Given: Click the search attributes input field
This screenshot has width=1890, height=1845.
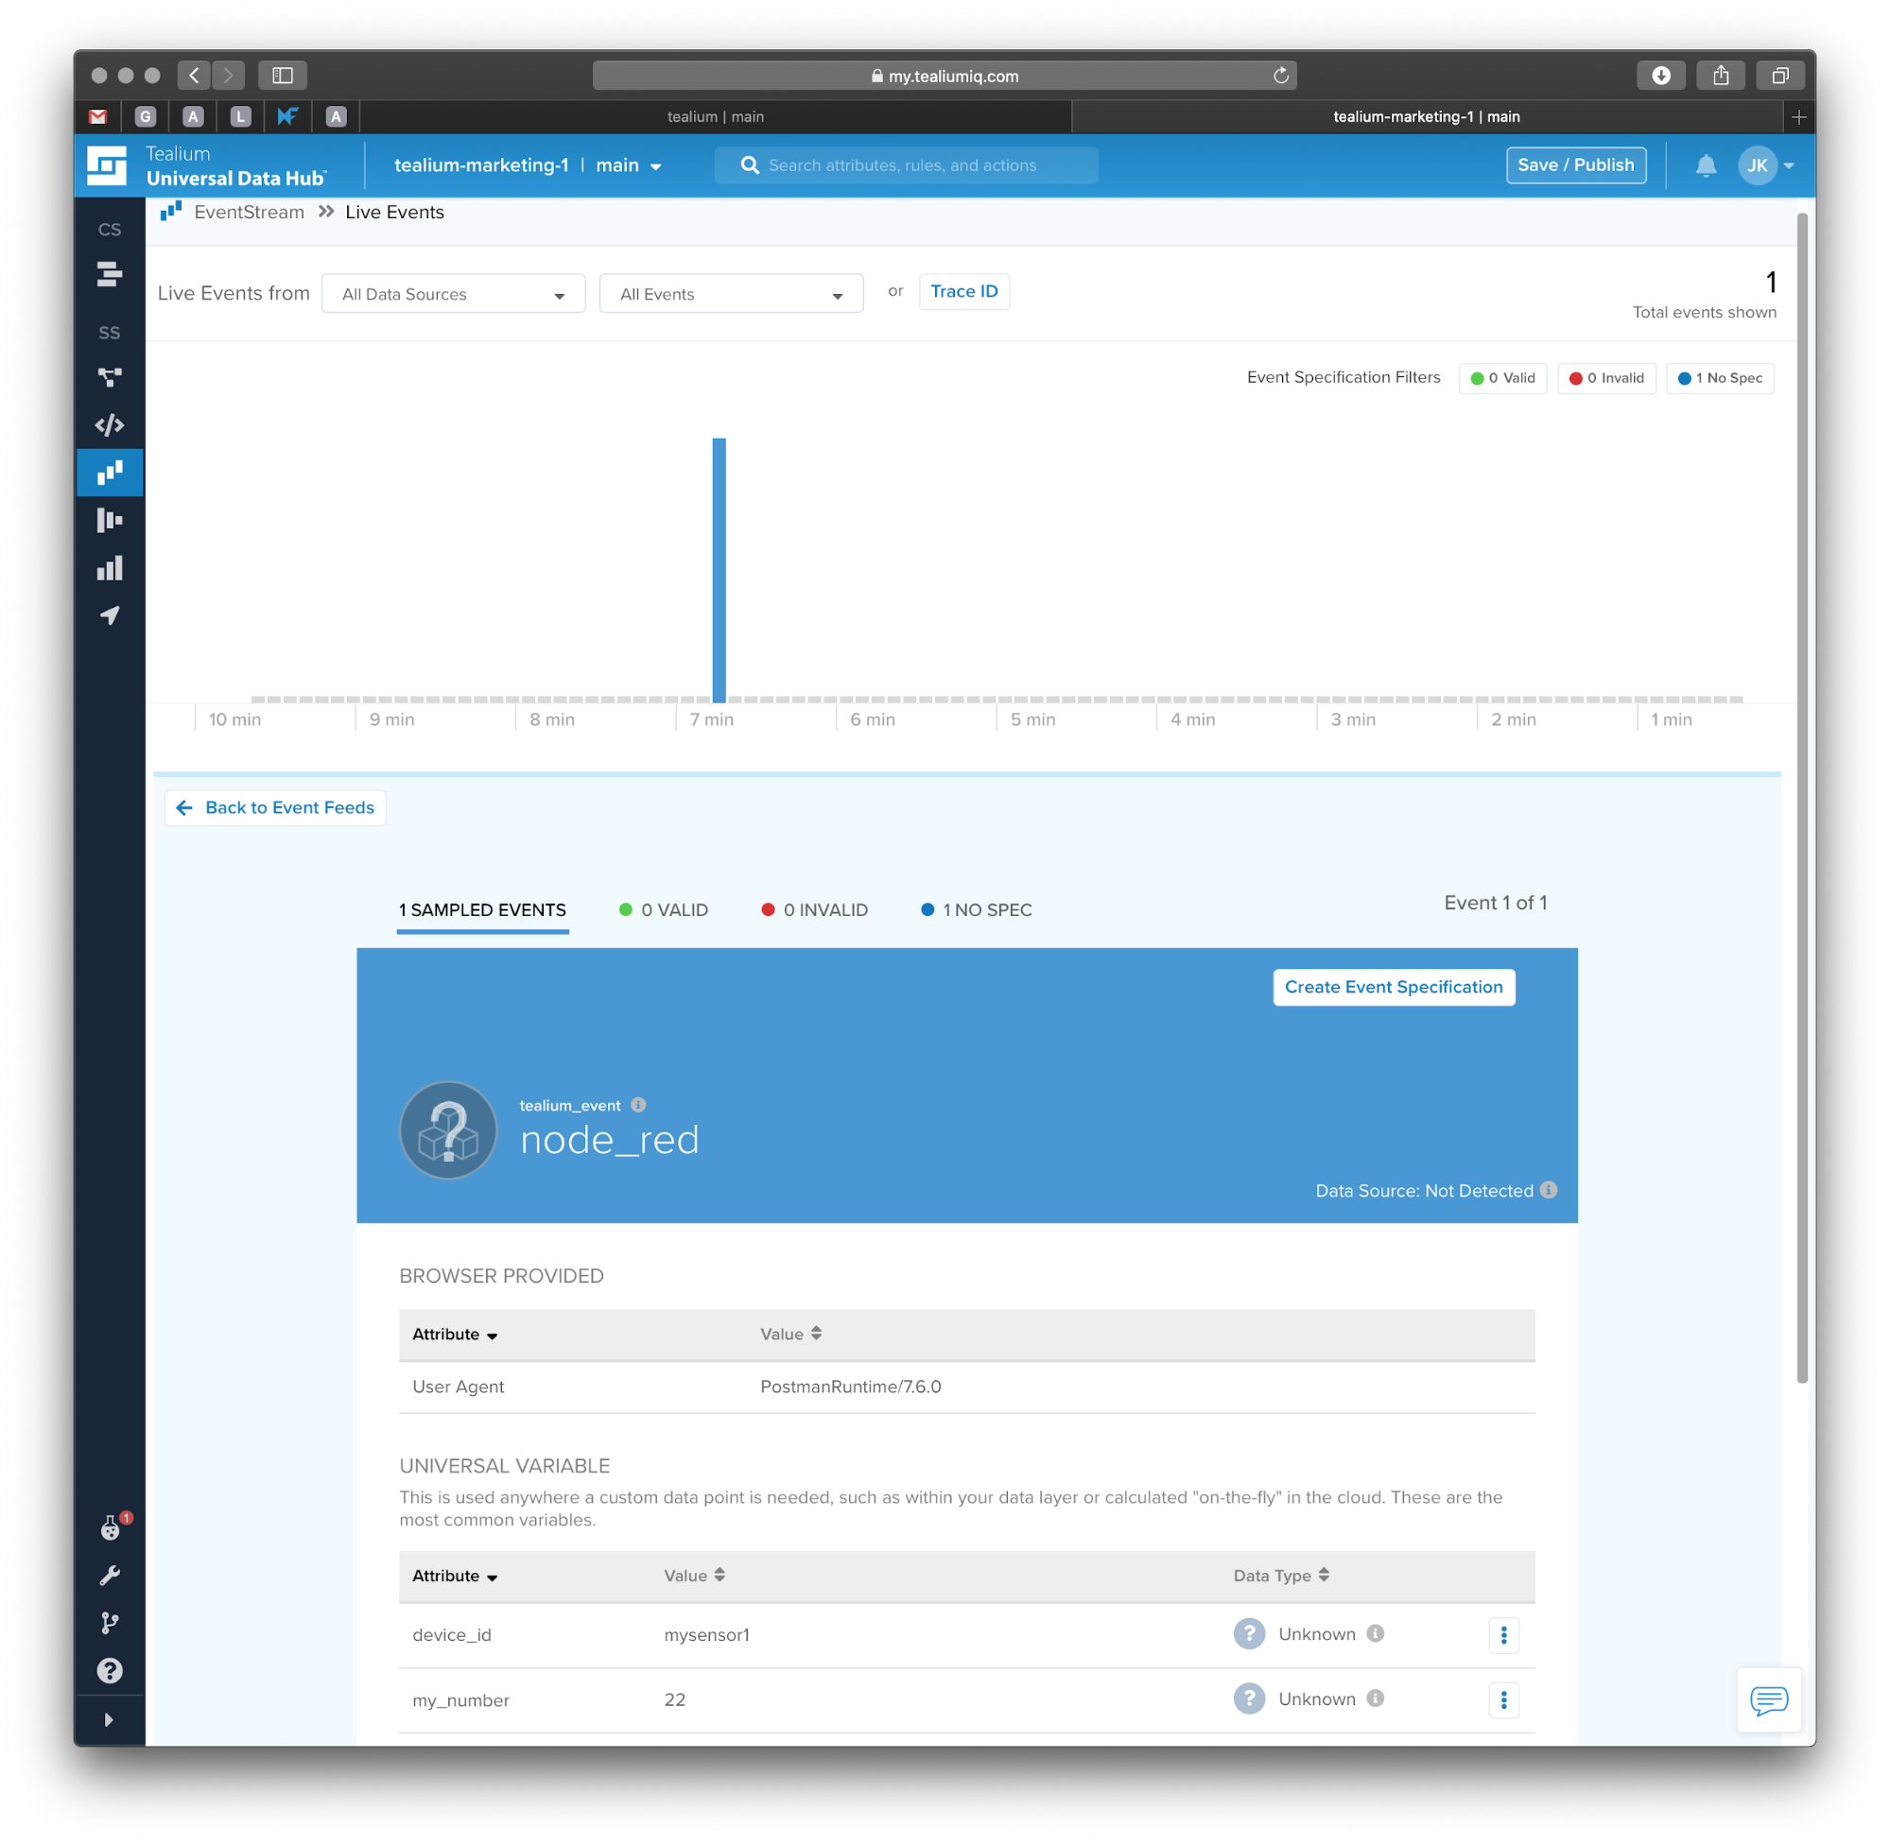Looking at the screenshot, I should click(x=906, y=165).
